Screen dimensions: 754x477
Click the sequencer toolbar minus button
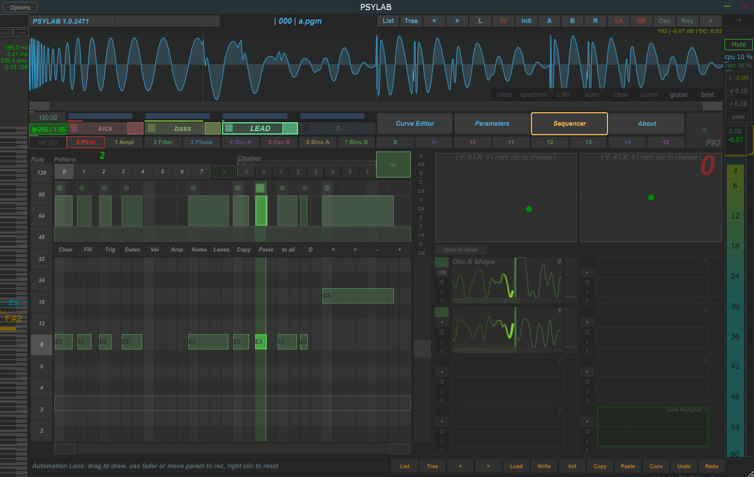(x=377, y=250)
